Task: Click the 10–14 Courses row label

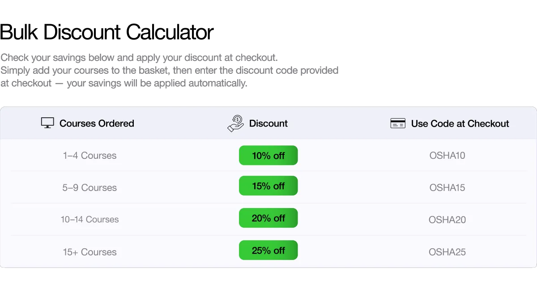Action: coord(89,220)
